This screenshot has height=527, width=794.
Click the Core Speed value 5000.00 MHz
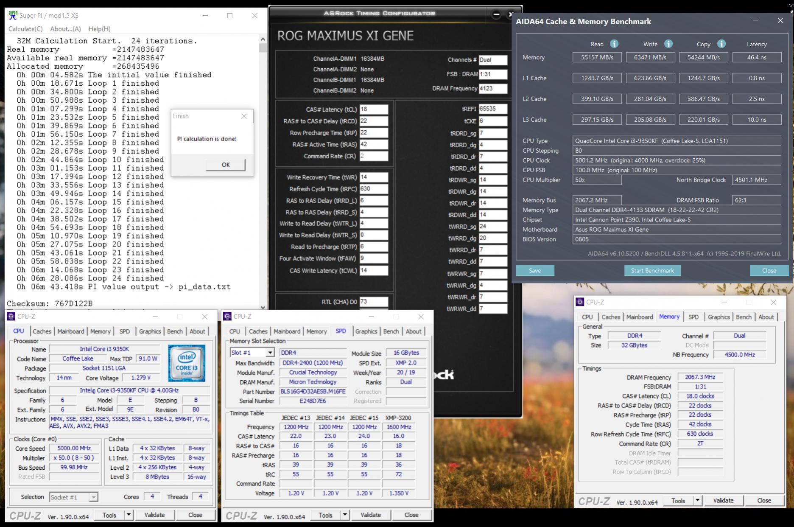[74, 448]
